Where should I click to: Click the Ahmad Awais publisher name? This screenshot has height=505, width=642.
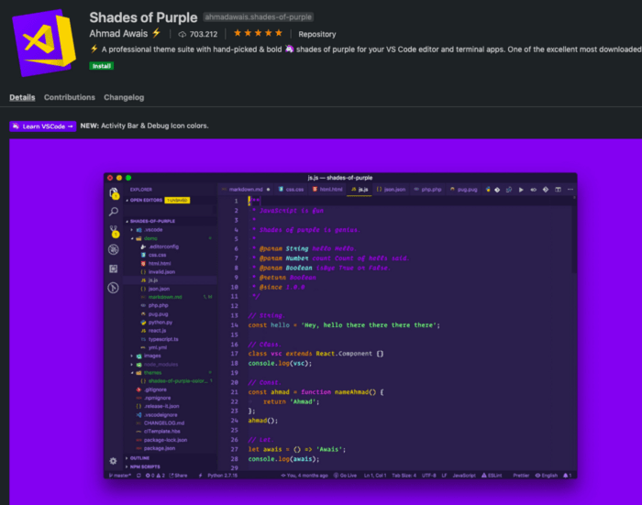118,34
